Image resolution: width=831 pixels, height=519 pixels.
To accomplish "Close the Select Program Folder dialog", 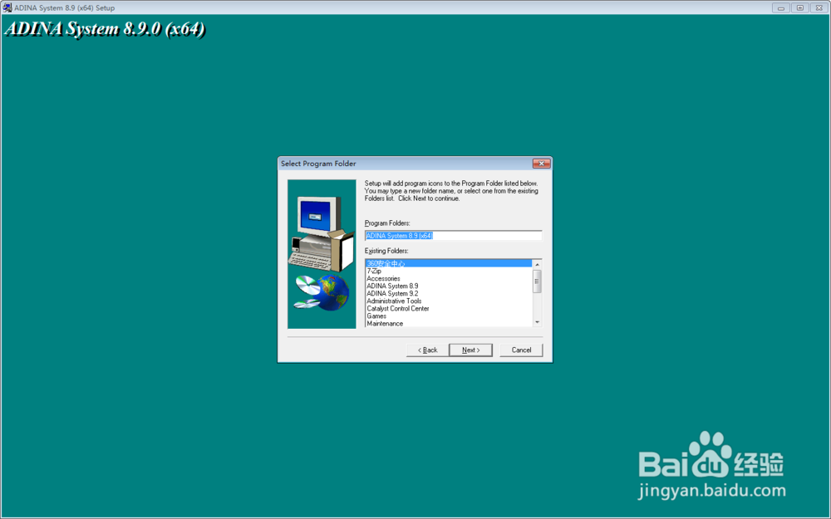I will pyautogui.click(x=541, y=164).
